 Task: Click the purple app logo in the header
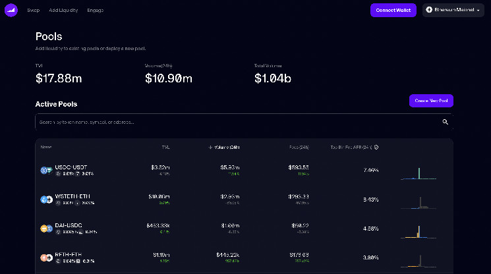click(11, 11)
